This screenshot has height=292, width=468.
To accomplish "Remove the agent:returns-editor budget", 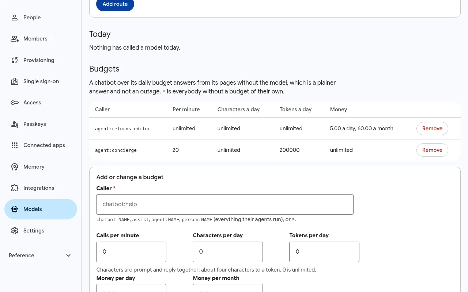I will coord(432,128).
